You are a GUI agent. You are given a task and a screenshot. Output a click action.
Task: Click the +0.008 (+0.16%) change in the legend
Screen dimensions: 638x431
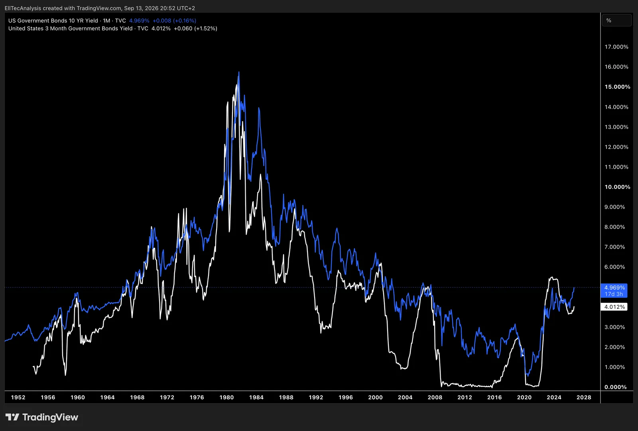(174, 21)
